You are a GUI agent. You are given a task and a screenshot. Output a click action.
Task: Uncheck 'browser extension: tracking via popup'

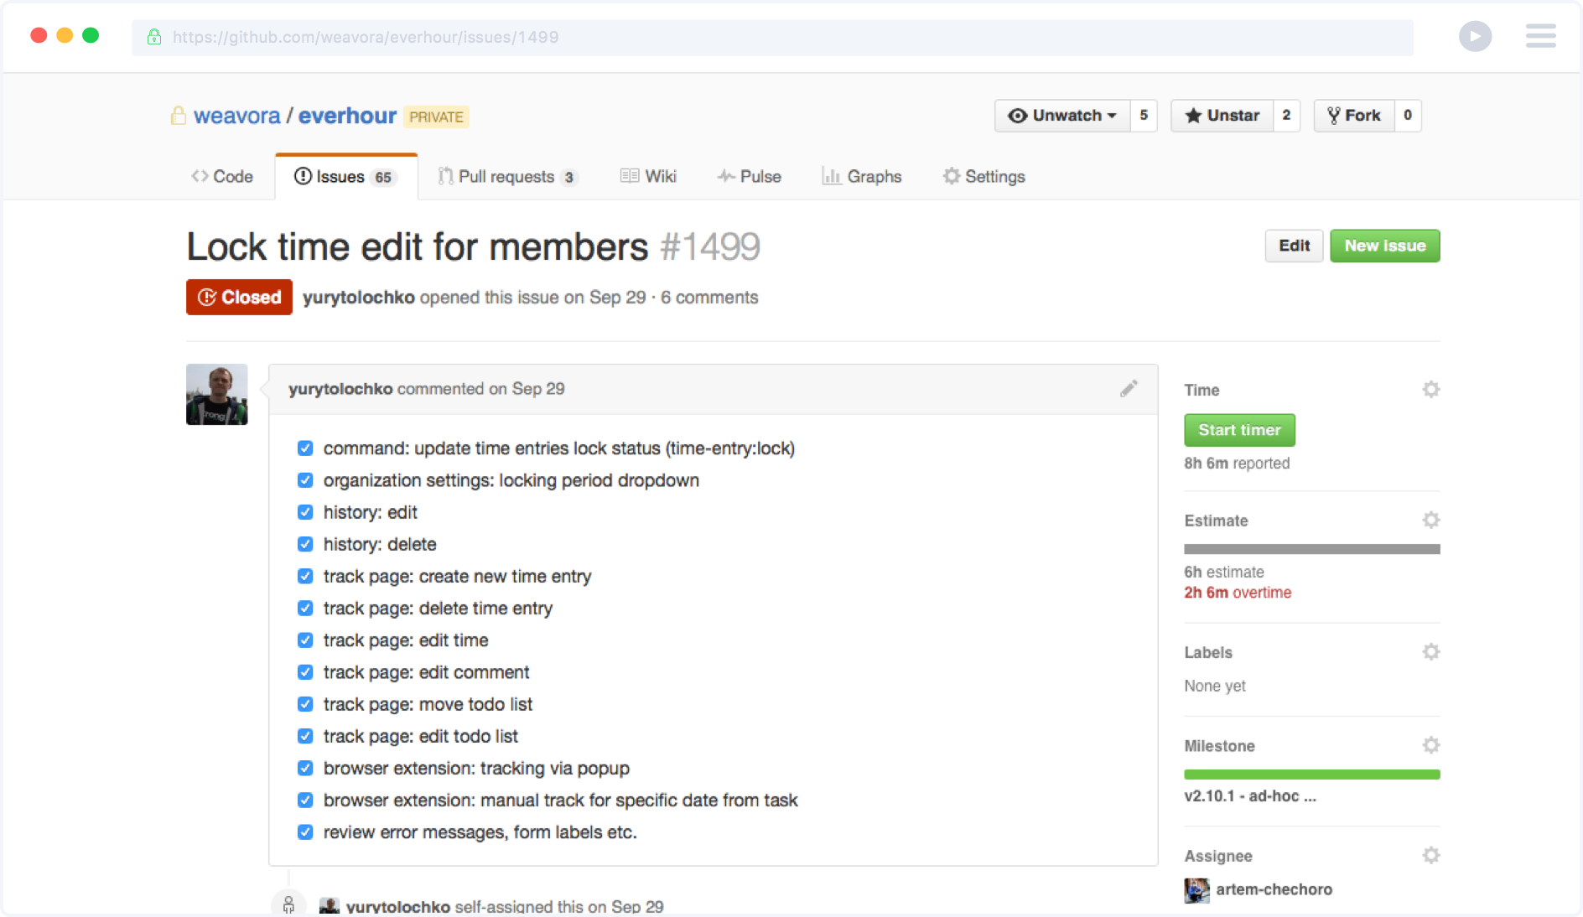(x=305, y=769)
